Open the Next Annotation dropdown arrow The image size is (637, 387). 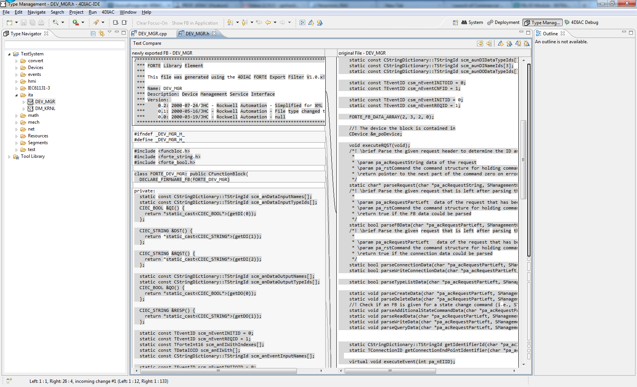[238, 23]
